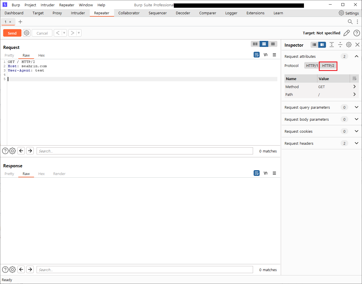The width and height of the screenshot is (362, 284).
Task: Focus the Response search field
Action: pos(145,270)
